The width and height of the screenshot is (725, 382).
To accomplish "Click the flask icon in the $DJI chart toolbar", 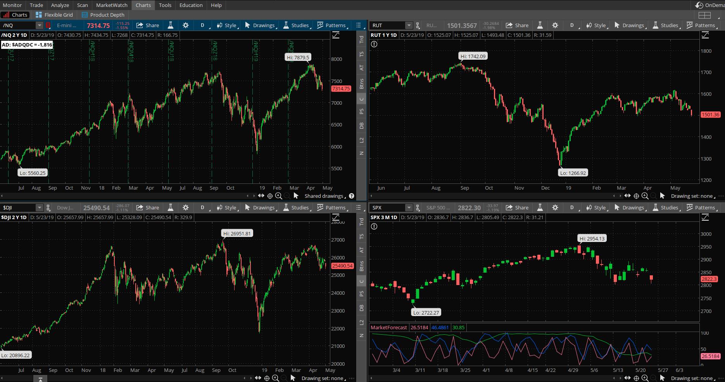I will [x=170, y=207].
